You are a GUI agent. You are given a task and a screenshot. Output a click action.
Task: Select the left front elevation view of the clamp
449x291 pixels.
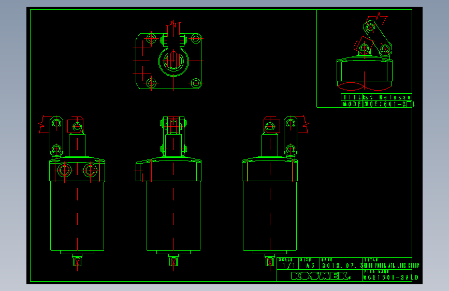tap(72, 193)
